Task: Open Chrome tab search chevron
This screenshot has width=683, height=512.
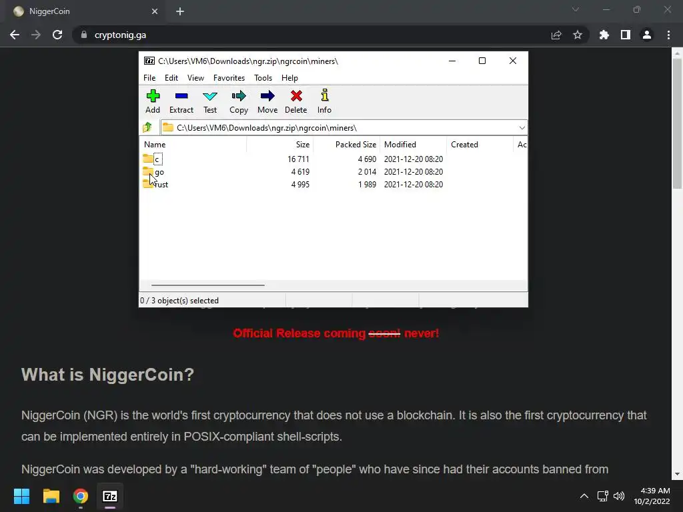Action: (576, 9)
